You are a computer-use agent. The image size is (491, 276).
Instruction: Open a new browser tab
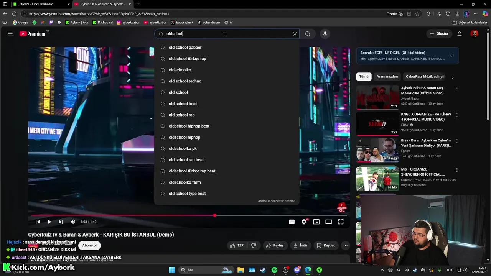tap(138, 4)
